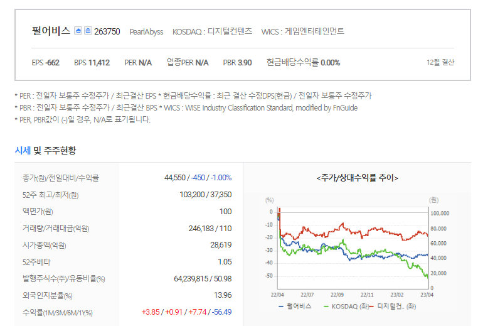Open the company homepage house icon
The image size is (478, 326).
point(78,31)
